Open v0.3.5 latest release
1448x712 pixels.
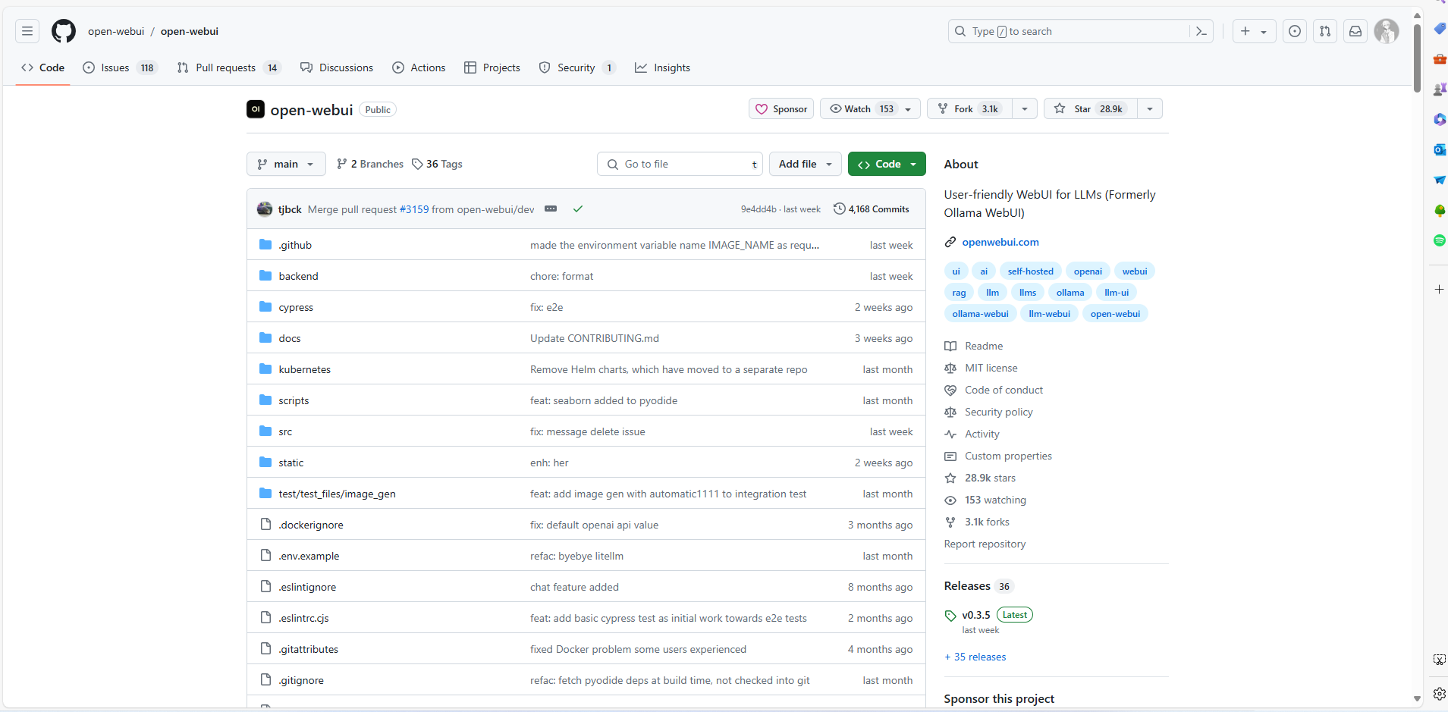point(976,615)
